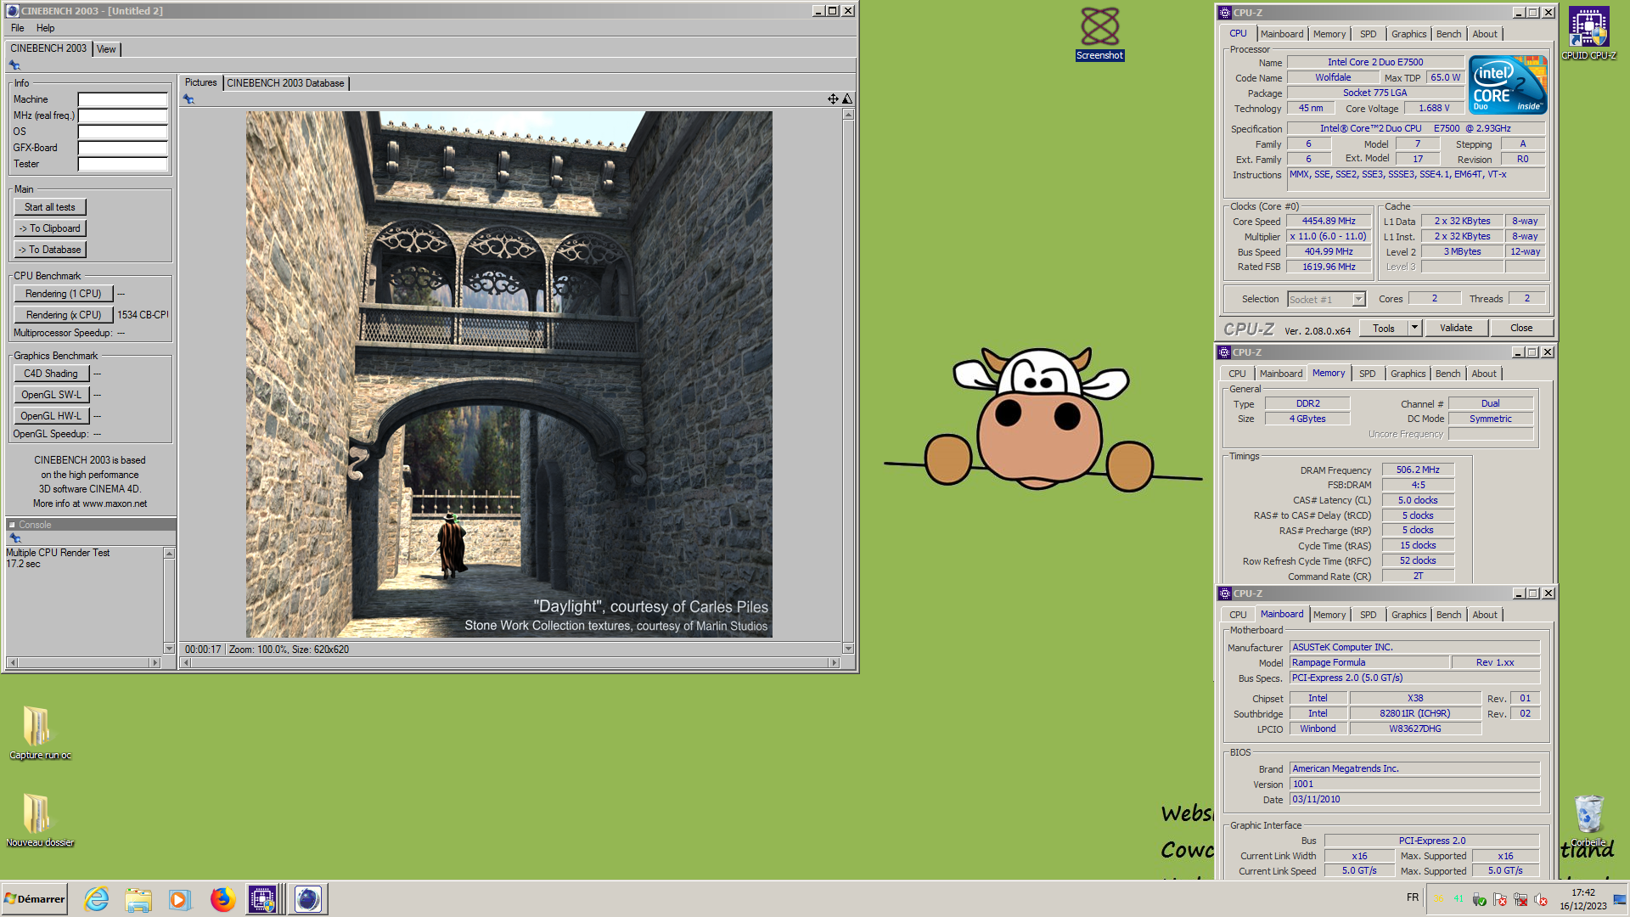
Task: Open Bench tab in CPU-Z window showing Processor
Action: [1448, 34]
